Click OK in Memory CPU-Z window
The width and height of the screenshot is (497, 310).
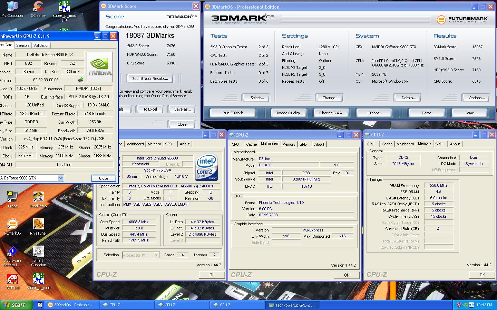(482, 275)
